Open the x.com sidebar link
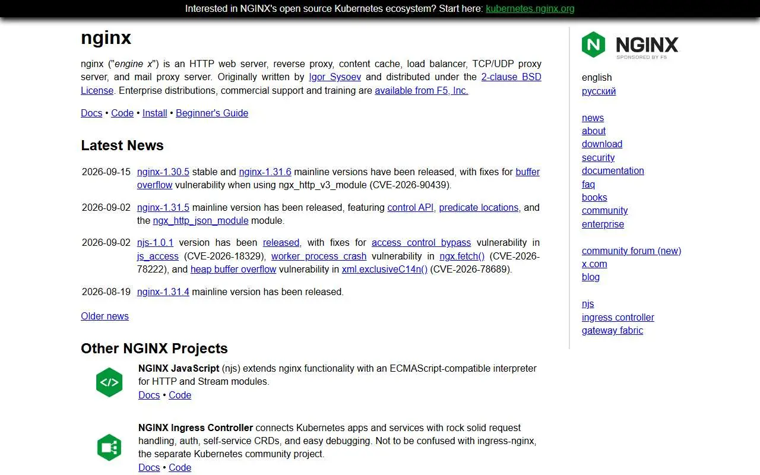760x475 pixels. [x=594, y=264]
